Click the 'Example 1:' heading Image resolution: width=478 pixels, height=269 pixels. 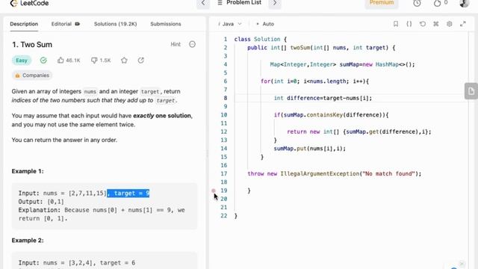click(28, 171)
